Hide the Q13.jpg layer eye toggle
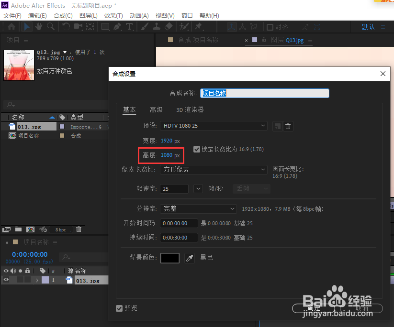The height and width of the screenshot is (327, 394). tap(6, 280)
